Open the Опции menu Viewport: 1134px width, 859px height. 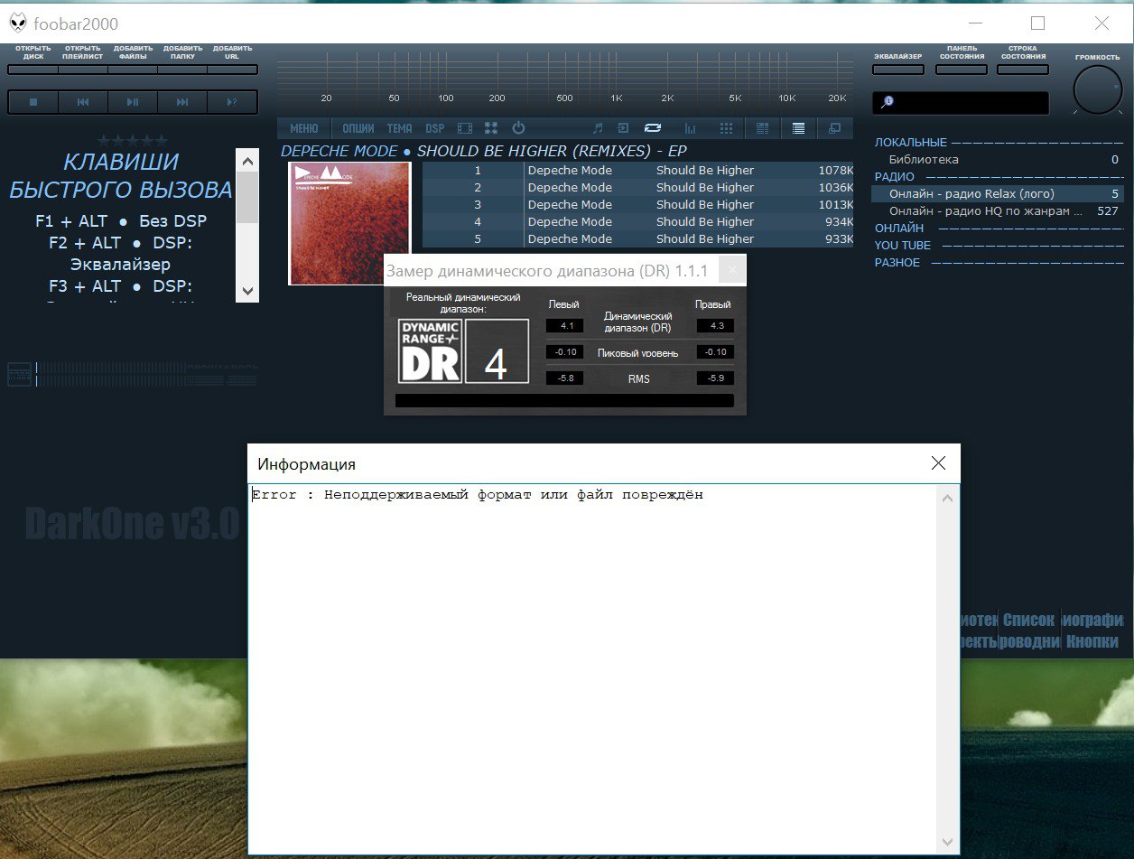click(358, 128)
